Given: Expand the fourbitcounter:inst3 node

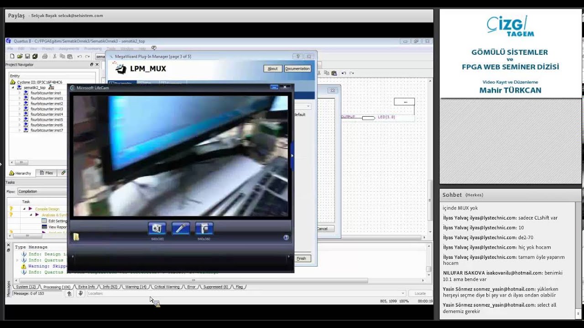Looking at the screenshot, I should (x=20, y=109).
